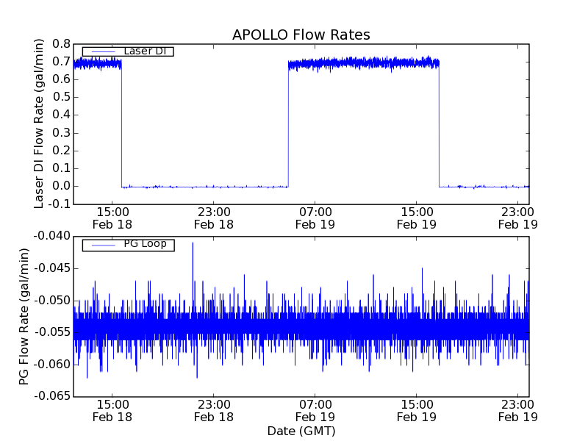Click the 0.0 tick on Laser DI axis
This screenshot has width=588, height=441.
click(61, 186)
